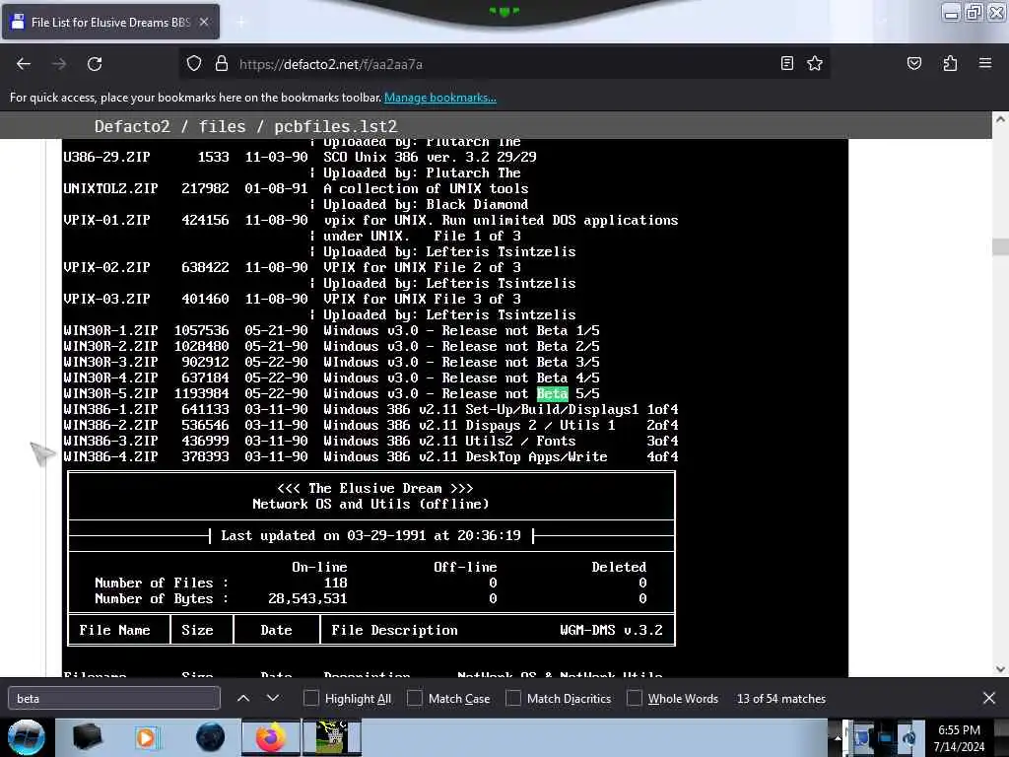Open the Windows Start orb
Screen dimensions: 1009x757
(26, 737)
